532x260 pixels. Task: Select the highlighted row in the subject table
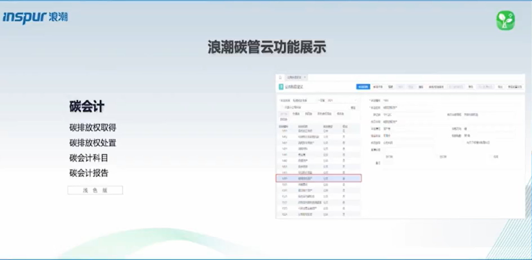click(x=318, y=178)
